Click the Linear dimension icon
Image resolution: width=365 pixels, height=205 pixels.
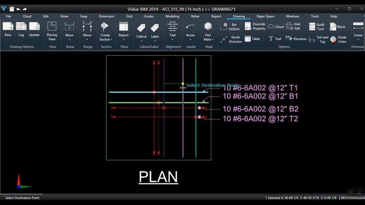tap(358, 26)
